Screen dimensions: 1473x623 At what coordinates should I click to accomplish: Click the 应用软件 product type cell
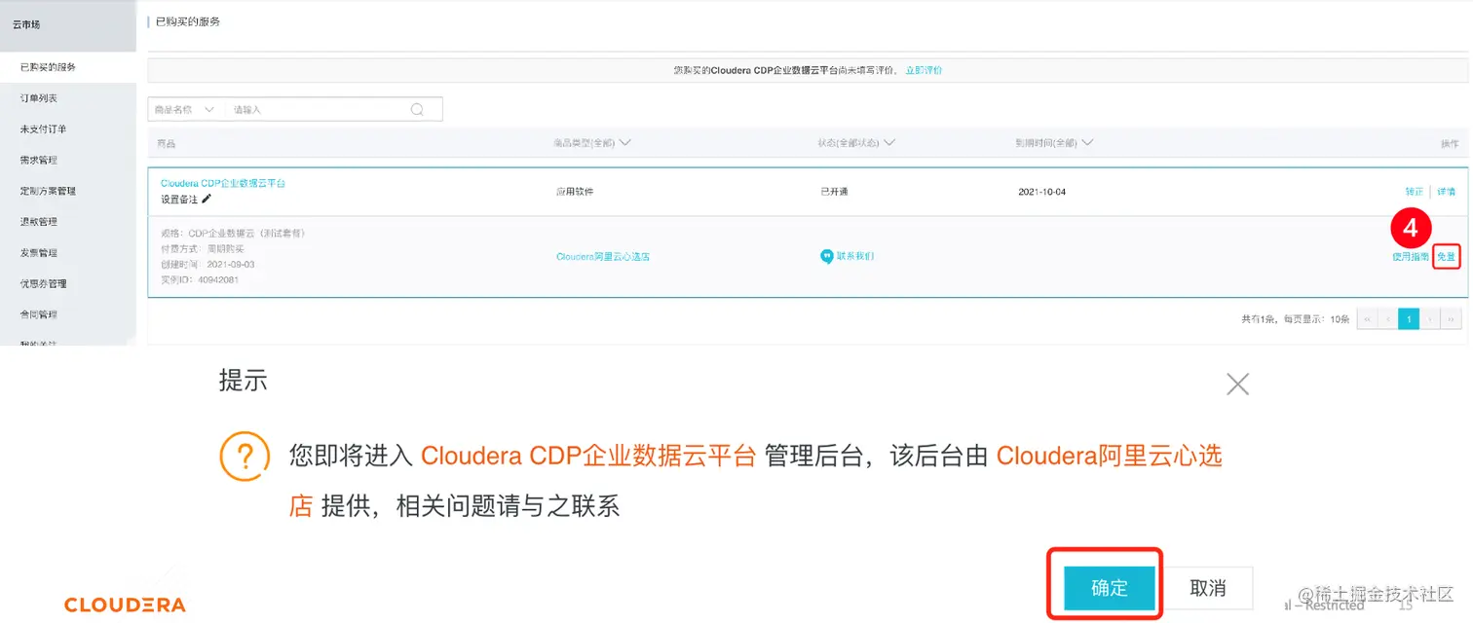point(575,192)
